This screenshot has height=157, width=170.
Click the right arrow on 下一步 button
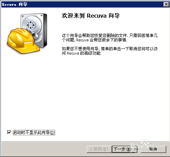(x=135, y=149)
